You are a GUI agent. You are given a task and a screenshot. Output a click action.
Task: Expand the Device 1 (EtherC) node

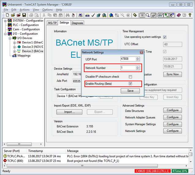click(15, 43)
